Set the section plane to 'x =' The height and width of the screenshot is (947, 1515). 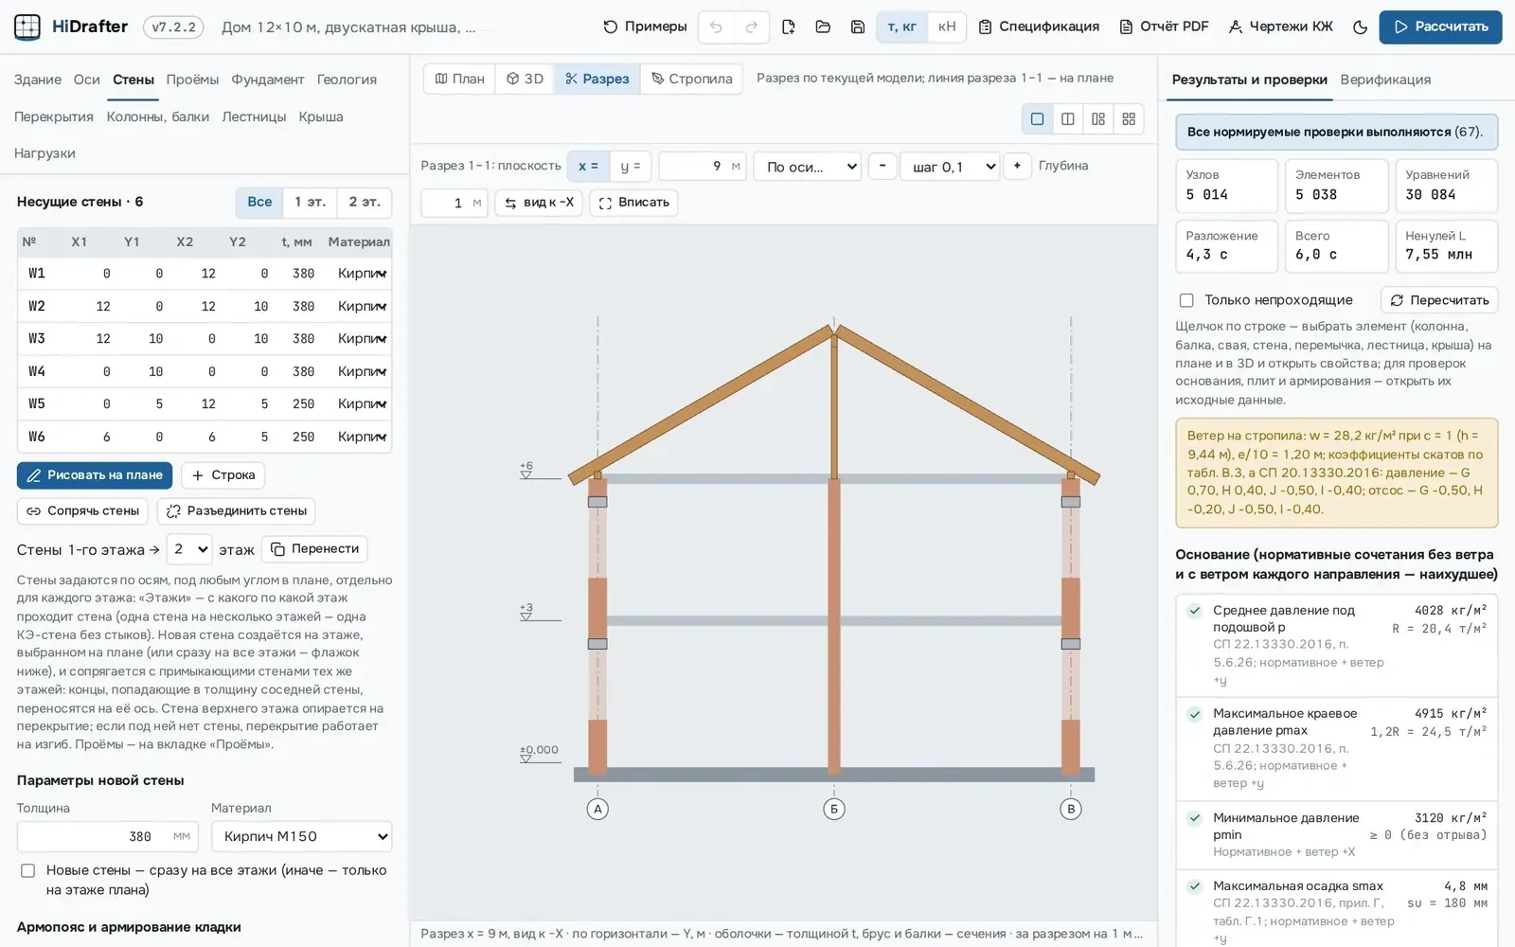click(x=588, y=166)
